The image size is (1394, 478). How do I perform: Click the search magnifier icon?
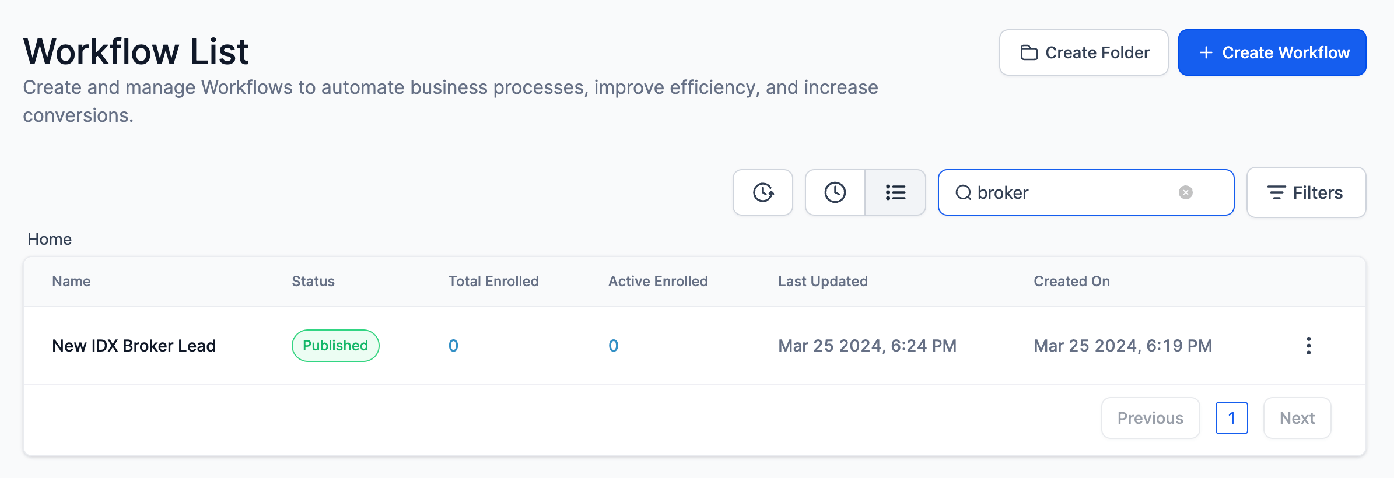point(963,192)
